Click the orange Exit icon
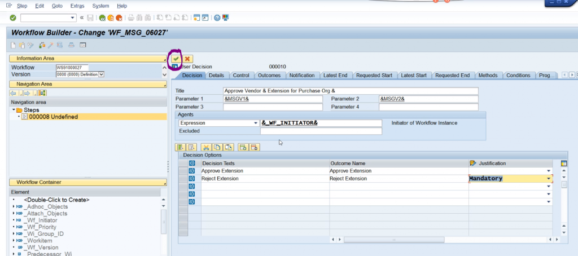The width and height of the screenshot is (578, 256). tap(111, 17)
